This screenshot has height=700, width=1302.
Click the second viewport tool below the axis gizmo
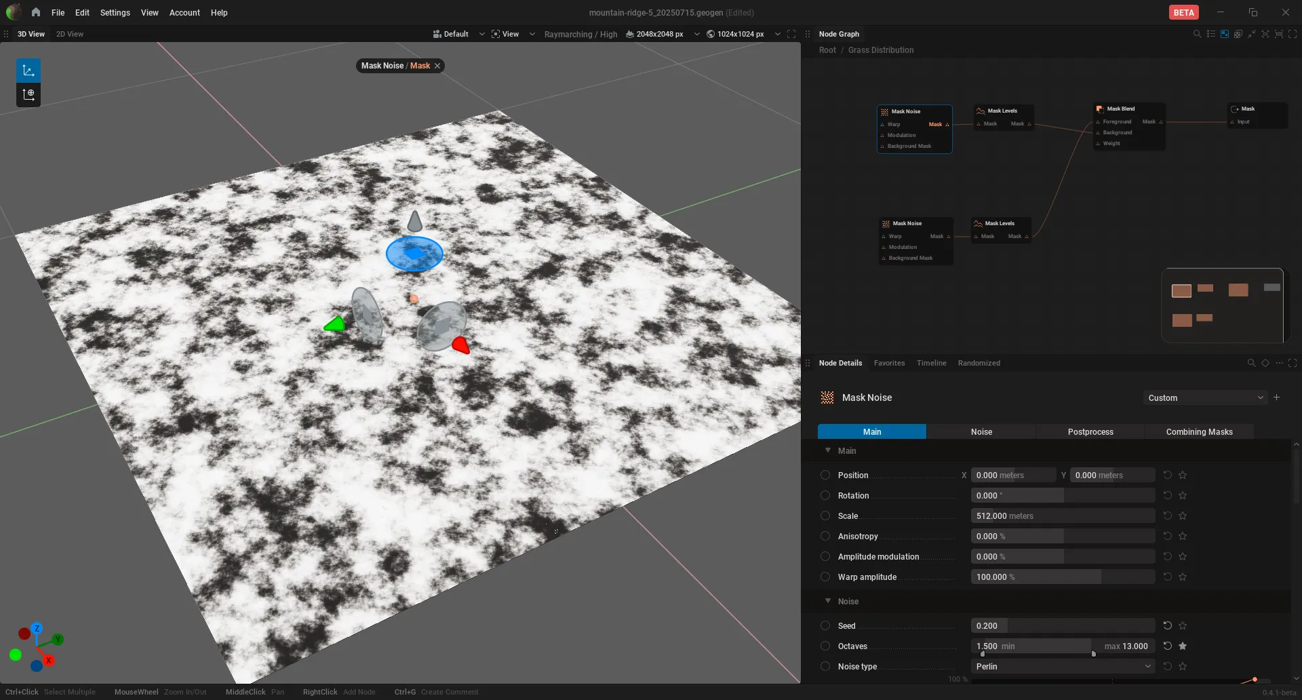pyautogui.click(x=28, y=95)
